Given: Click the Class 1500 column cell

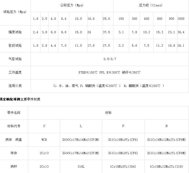Looking at the screenshot, I should 181,19.
